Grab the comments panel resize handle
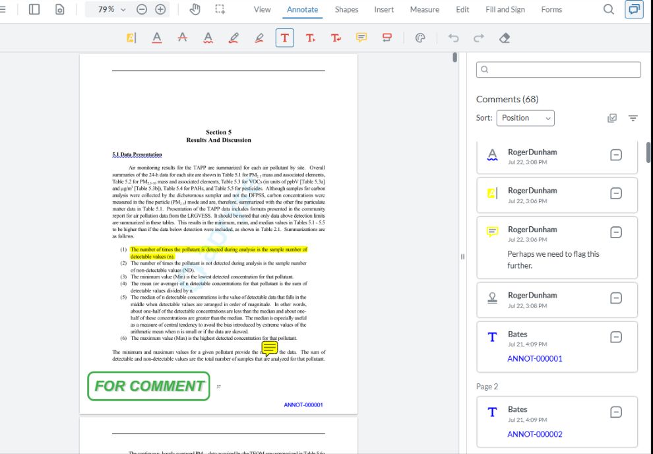Image resolution: width=653 pixels, height=454 pixels. 462,257
